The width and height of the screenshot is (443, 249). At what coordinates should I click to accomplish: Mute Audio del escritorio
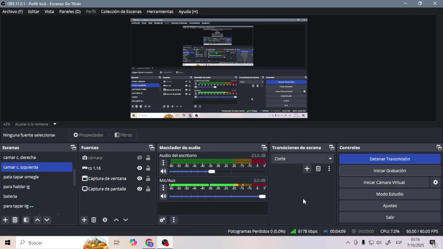[163, 171]
